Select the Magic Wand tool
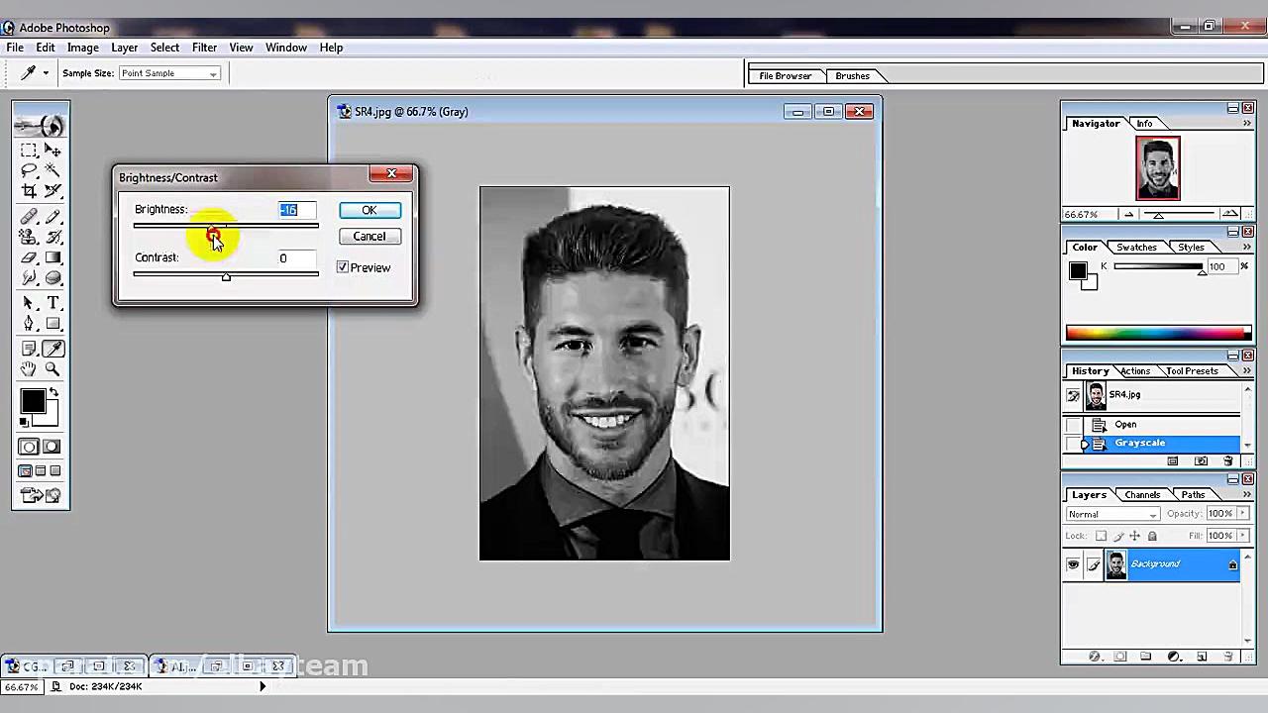The image size is (1268, 713). pyautogui.click(x=53, y=170)
